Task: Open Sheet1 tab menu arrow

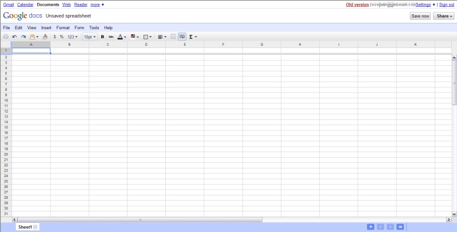Action: point(35,227)
